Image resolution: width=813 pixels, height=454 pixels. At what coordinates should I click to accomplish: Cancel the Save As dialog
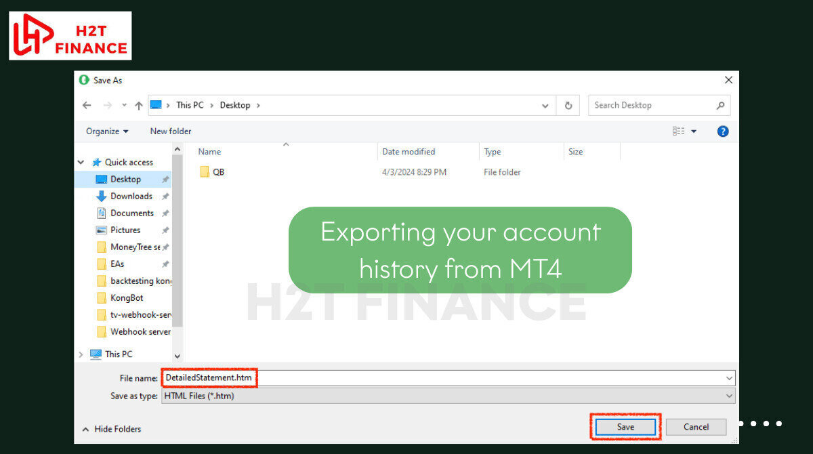[x=696, y=427]
